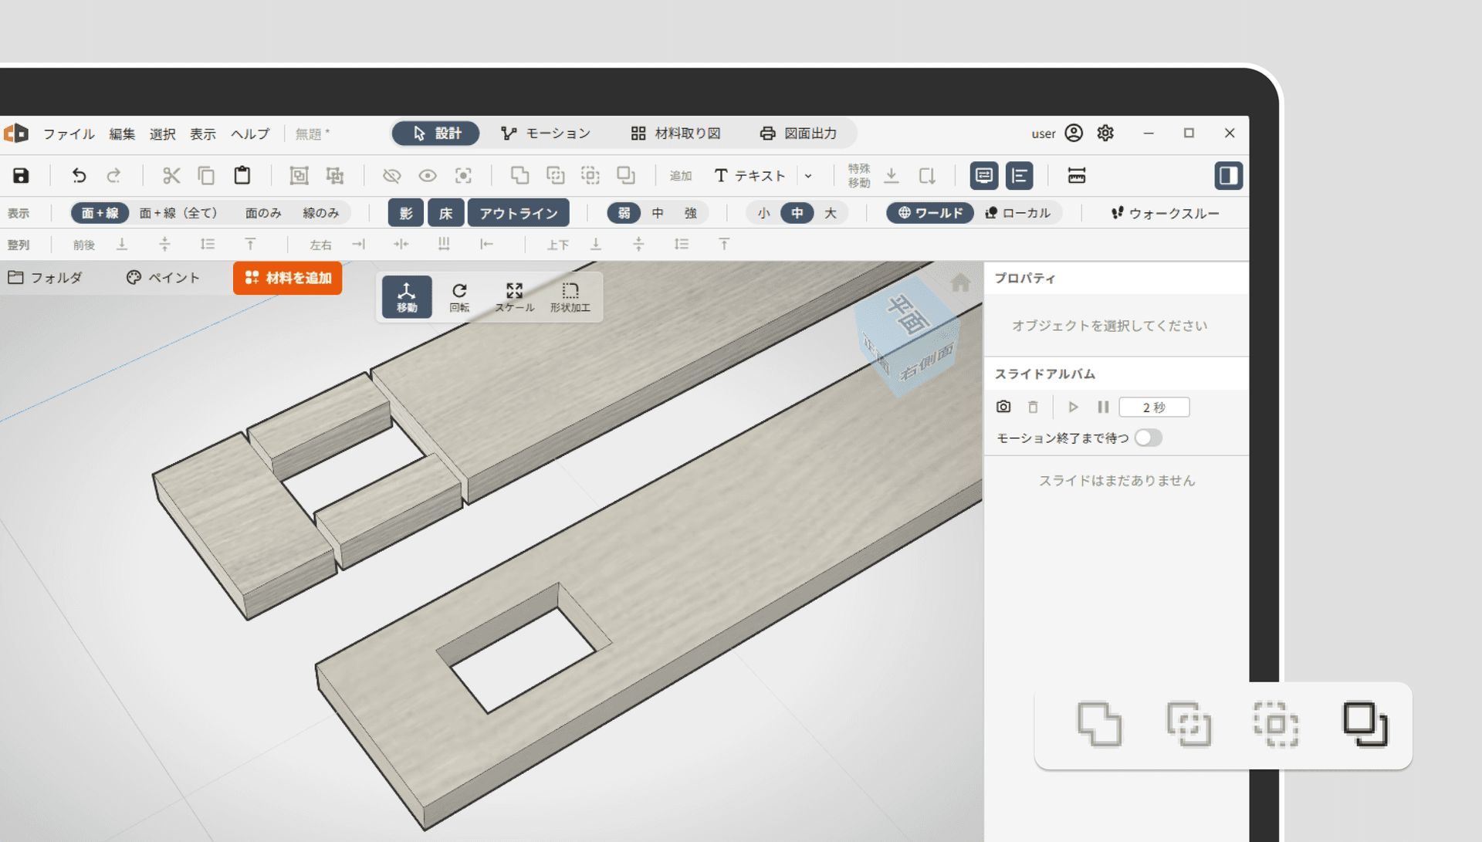Open the ペイント panel
This screenshot has width=1482, height=842.
click(163, 278)
